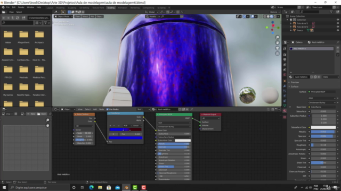
Task: Unlink the Azul metálico material in node header
Action: 187,109
